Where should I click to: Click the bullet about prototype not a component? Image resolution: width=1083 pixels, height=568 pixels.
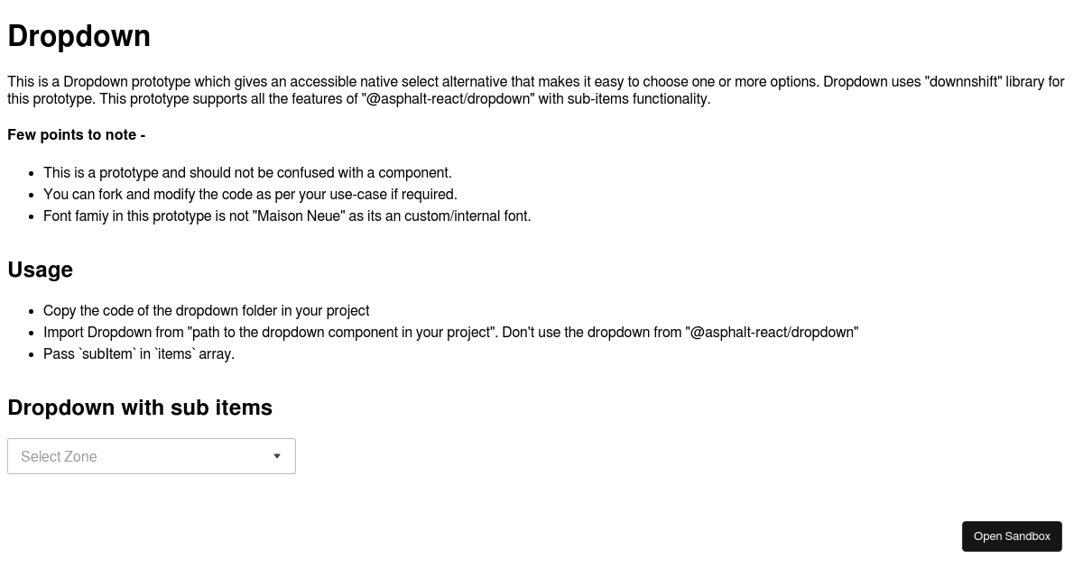[x=247, y=172]
